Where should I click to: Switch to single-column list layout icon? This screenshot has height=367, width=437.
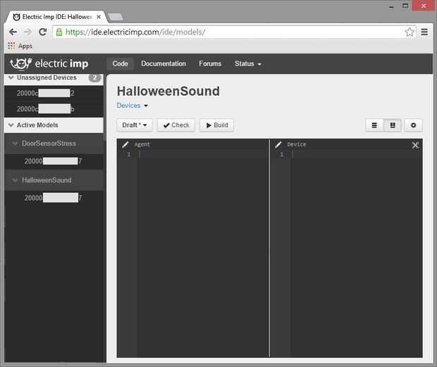pyautogui.click(x=374, y=125)
